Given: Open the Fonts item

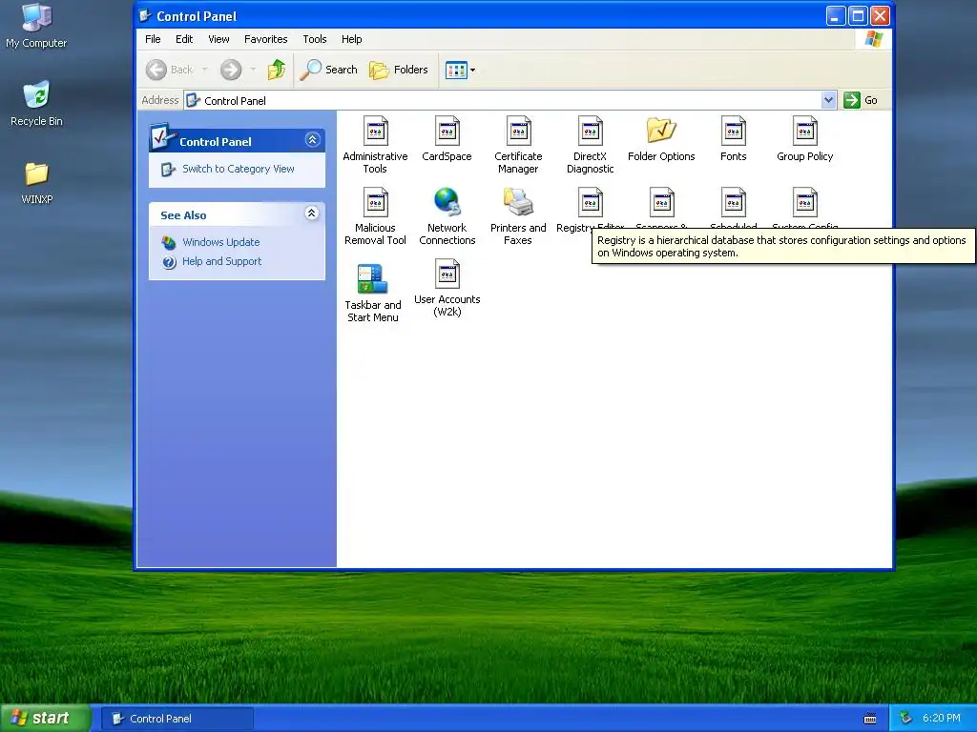Looking at the screenshot, I should point(734,132).
